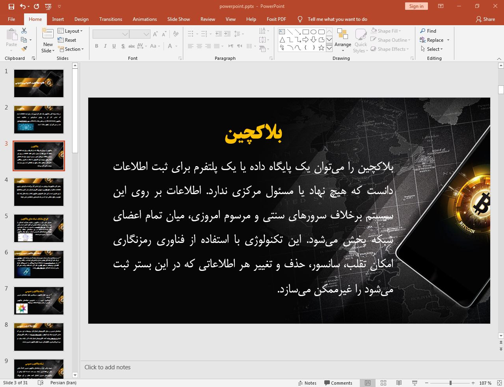The height and width of the screenshot is (387, 504).
Task: Click the Sign in button
Action: [416, 6]
